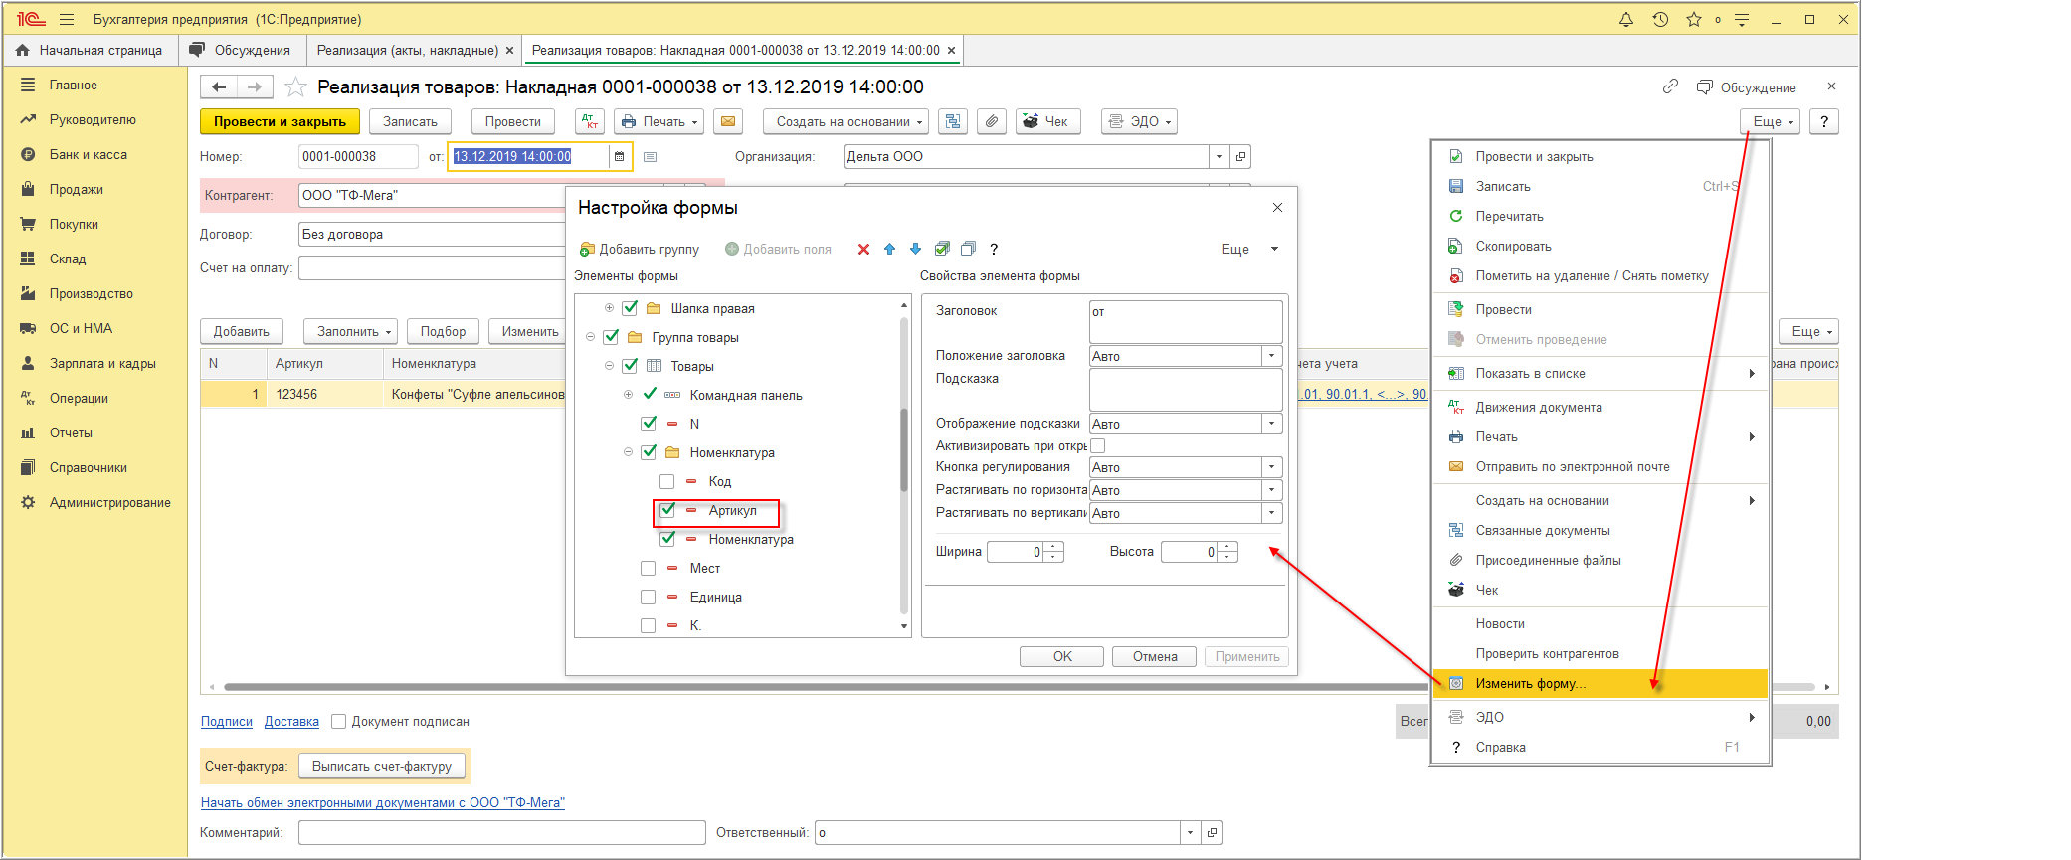Click into Комментарий input field

pos(501,832)
